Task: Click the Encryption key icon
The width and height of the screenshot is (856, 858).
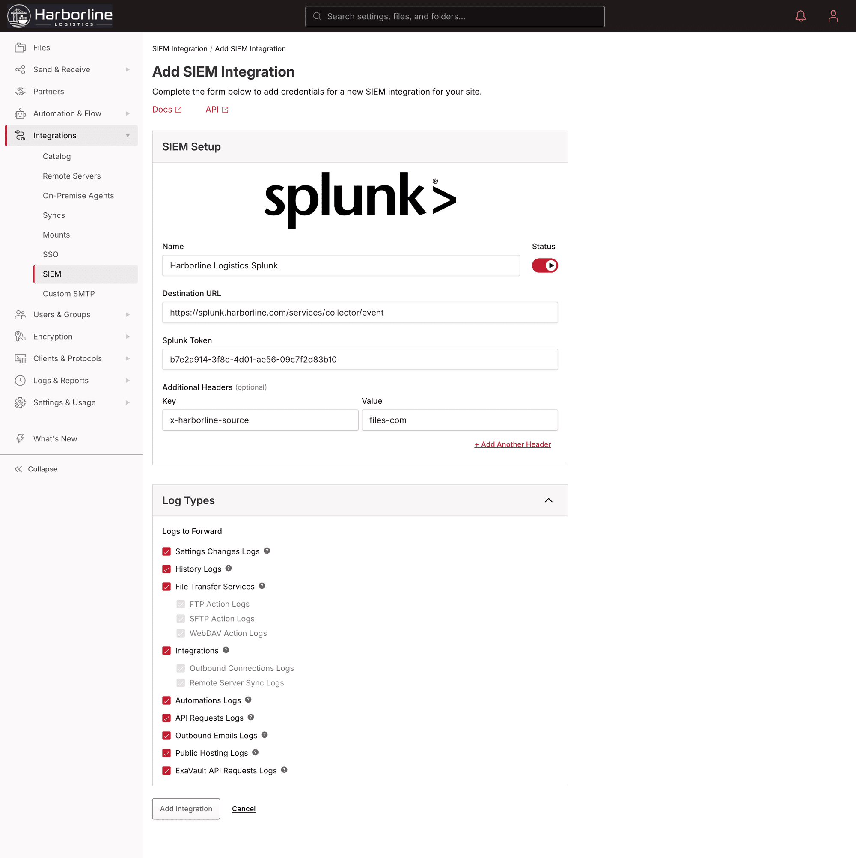Action: [x=20, y=337]
